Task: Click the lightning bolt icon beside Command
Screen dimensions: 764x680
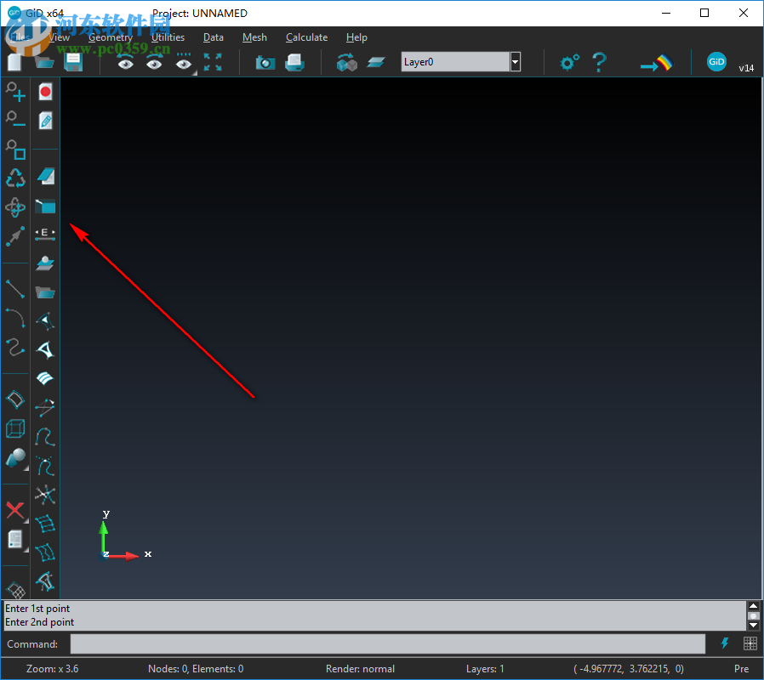Action: [x=725, y=643]
